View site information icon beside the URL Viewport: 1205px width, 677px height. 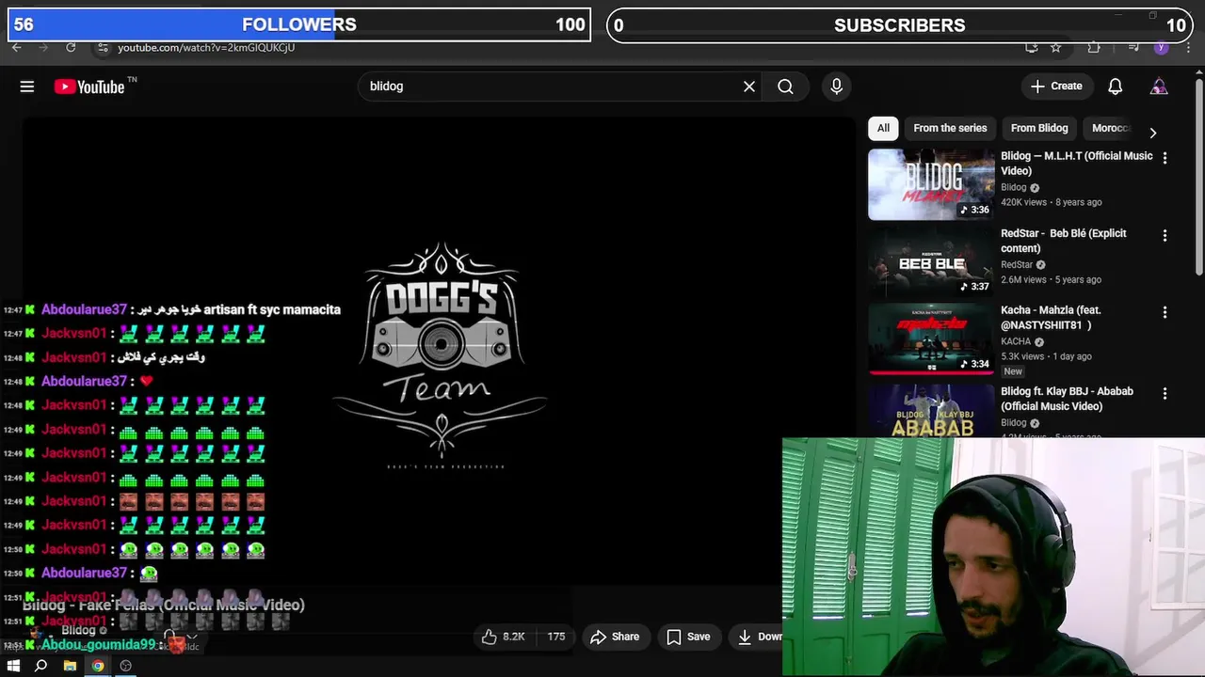103,47
